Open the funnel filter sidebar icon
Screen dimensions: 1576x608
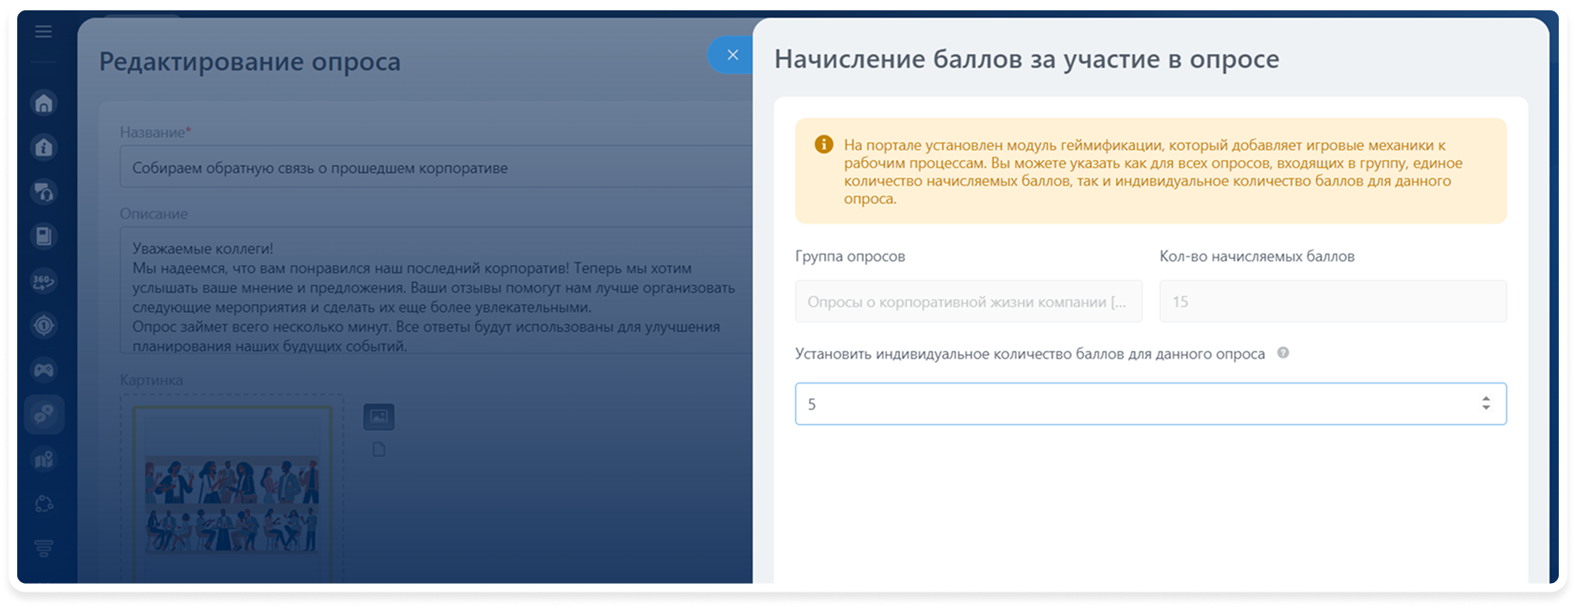44,548
